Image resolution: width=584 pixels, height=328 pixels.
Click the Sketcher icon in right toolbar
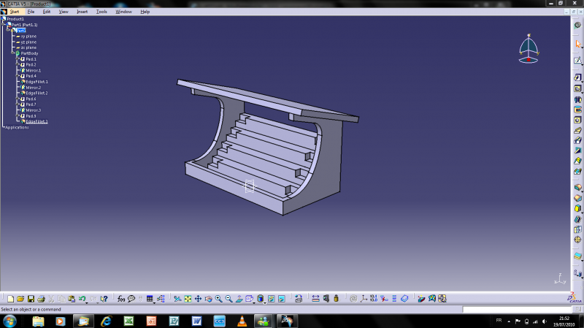[x=577, y=61]
